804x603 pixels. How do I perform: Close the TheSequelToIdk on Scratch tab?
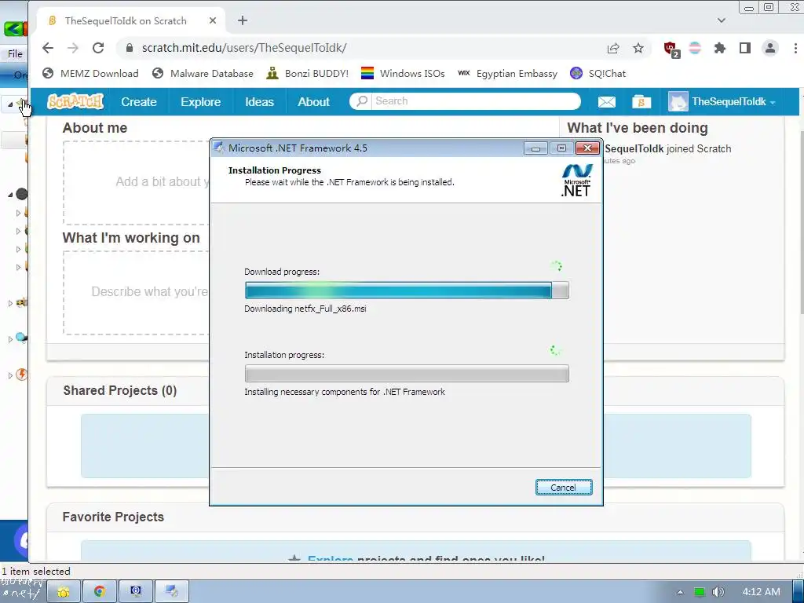(213, 20)
